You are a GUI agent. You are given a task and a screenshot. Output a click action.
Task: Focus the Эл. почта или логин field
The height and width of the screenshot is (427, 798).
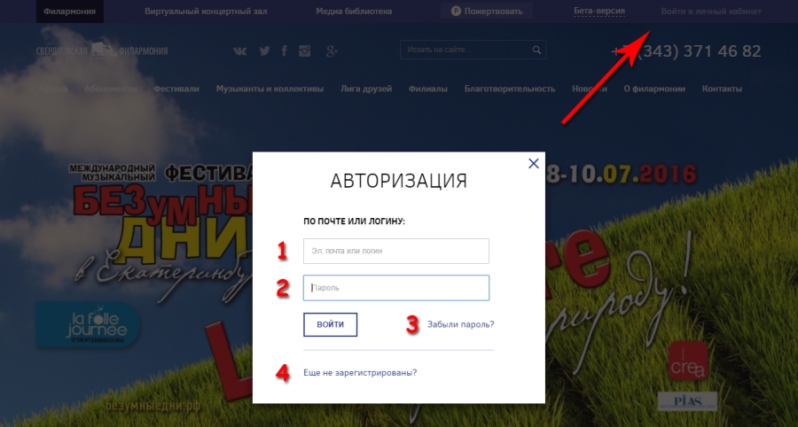pos(396,251)
